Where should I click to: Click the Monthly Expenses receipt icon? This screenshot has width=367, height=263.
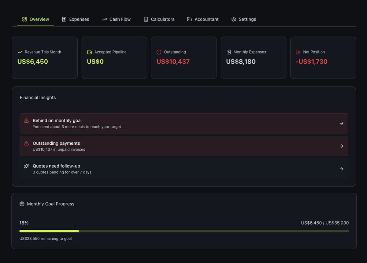(x=228, y=52)
